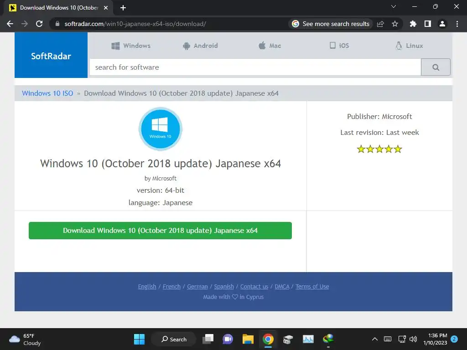This screenshot has height=350, width=467.
Task: Click the browser forward arrow
Action: point(25,24)
